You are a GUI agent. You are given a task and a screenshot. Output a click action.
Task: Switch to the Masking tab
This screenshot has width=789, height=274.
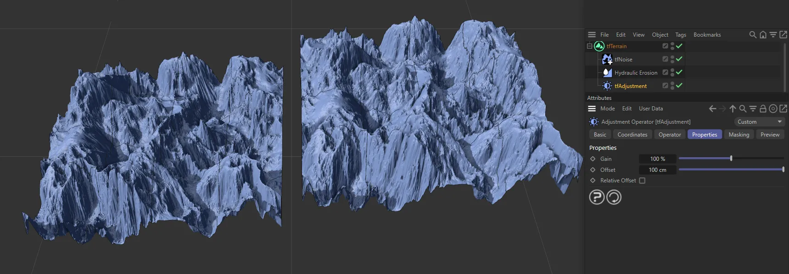point(739,135)
